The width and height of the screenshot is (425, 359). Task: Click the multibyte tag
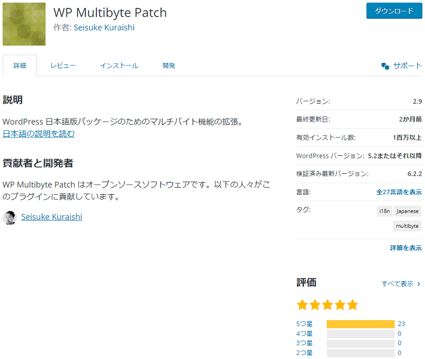click(407, 226)
